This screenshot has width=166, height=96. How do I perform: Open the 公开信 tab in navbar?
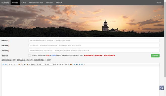point(24,3)
